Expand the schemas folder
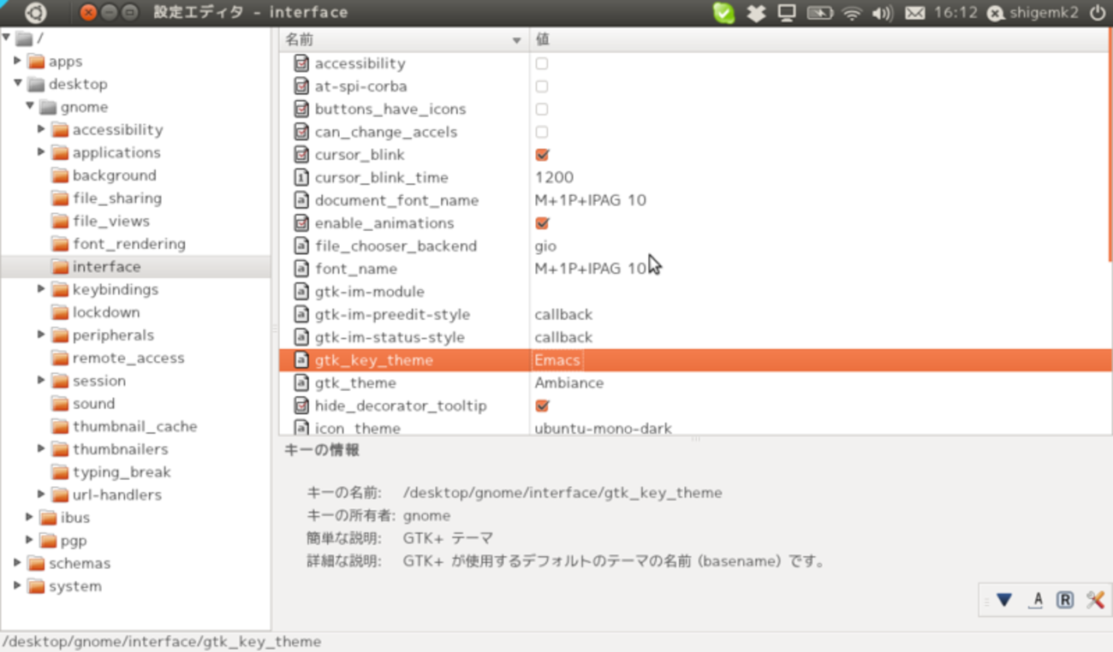This screenshot has height=652, width=1113. (x=18, y=563)
